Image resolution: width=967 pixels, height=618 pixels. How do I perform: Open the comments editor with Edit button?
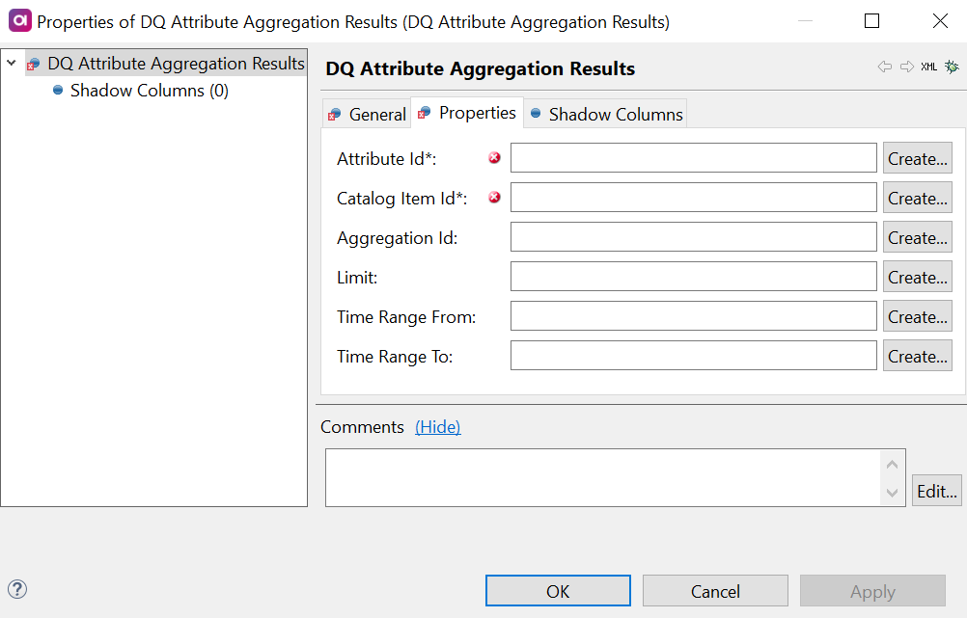click(936, 491)
